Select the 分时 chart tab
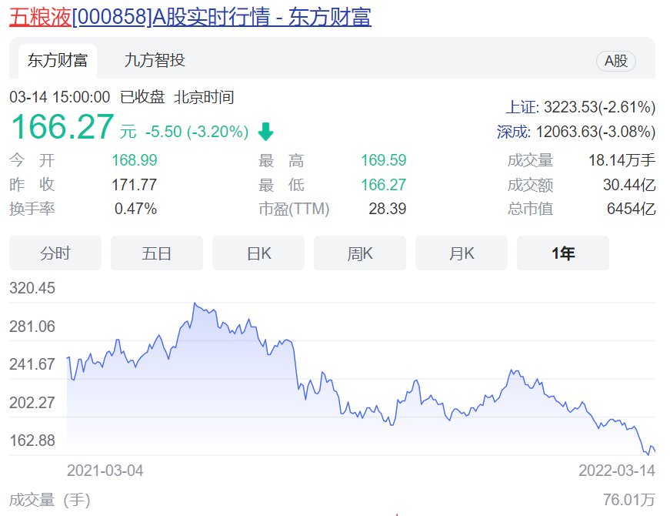The width and height of the screenshot is (670, 516). point(55,253)
